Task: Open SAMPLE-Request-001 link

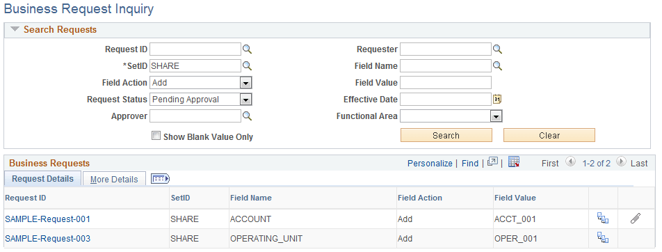Action: [x=47, y=219]
